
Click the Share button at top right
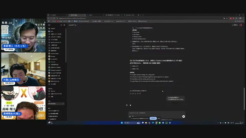pos(235,25)
